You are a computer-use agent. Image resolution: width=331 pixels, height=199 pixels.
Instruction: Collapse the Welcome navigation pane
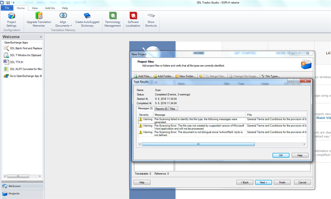click(41, 37)
